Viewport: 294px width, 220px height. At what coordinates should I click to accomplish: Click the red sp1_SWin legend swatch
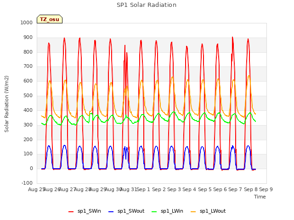[x=71, y=211]
